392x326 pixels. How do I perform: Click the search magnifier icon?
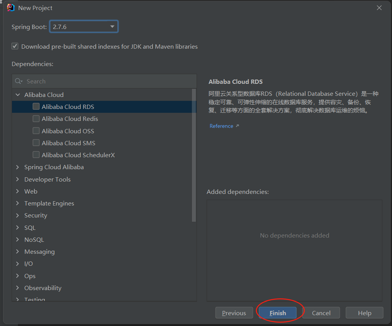coord(19,81)
